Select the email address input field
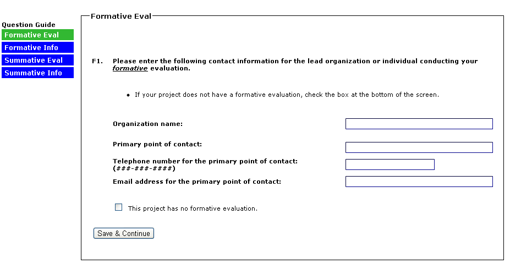Viewport: 510px width, 269px height. 419,182
